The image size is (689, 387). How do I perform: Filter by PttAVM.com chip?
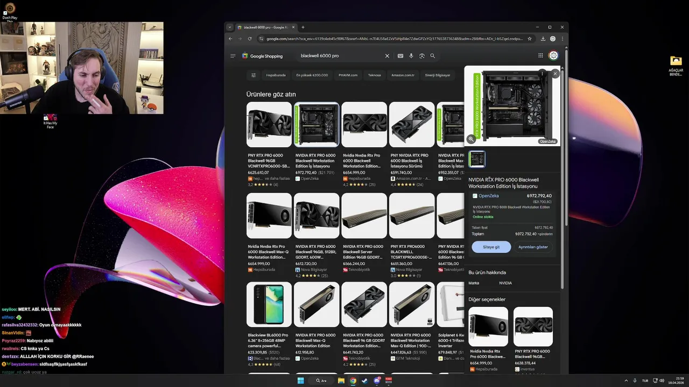348,75
